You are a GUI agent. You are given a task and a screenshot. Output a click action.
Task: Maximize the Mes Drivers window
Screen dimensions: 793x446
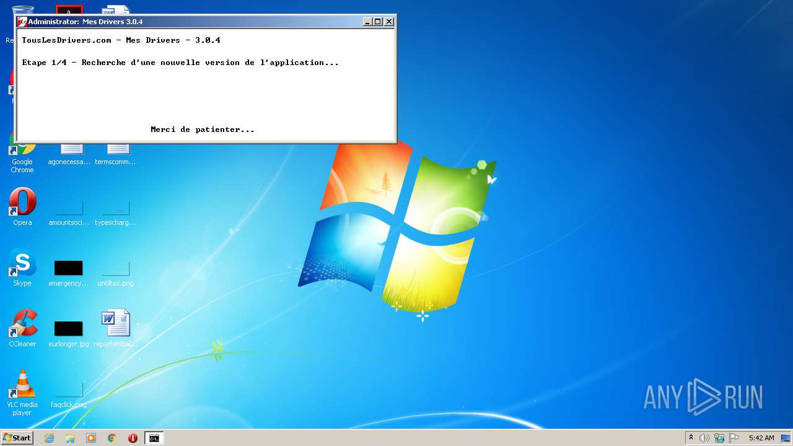pyautogui.click(x=378, y=22)
